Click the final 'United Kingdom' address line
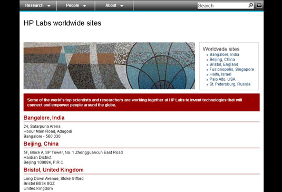Image resolution: width=282 pixels, height=192 pixels. click(38, 189)
